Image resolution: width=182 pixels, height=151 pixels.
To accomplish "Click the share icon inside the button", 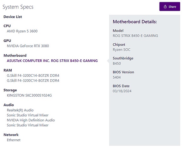I will click(165, 7).
